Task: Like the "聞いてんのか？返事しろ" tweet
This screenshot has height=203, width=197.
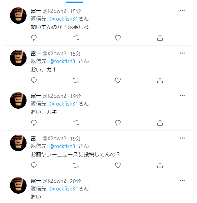Action: click(118, 38)
